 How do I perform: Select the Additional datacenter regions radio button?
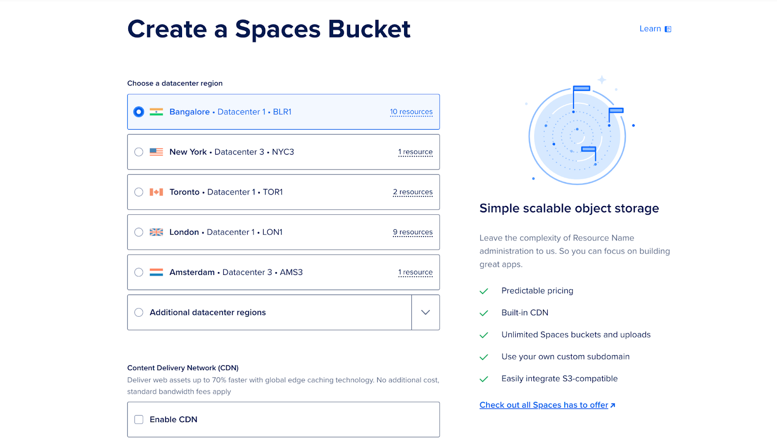click(x=139, y=312)
